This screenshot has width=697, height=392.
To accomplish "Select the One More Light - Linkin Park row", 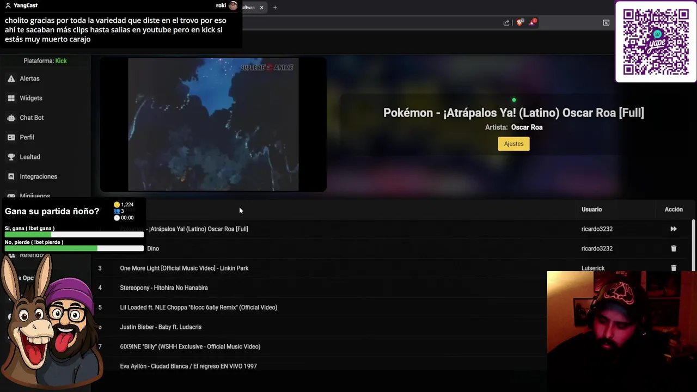I will pos(393,268).
